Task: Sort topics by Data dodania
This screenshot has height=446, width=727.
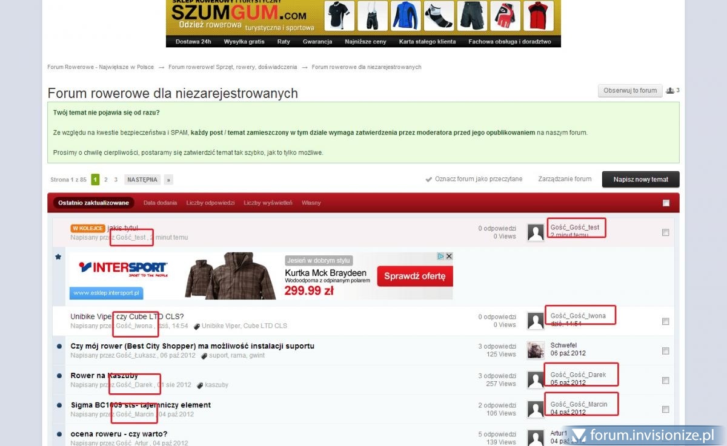Action: click(160, 203)
